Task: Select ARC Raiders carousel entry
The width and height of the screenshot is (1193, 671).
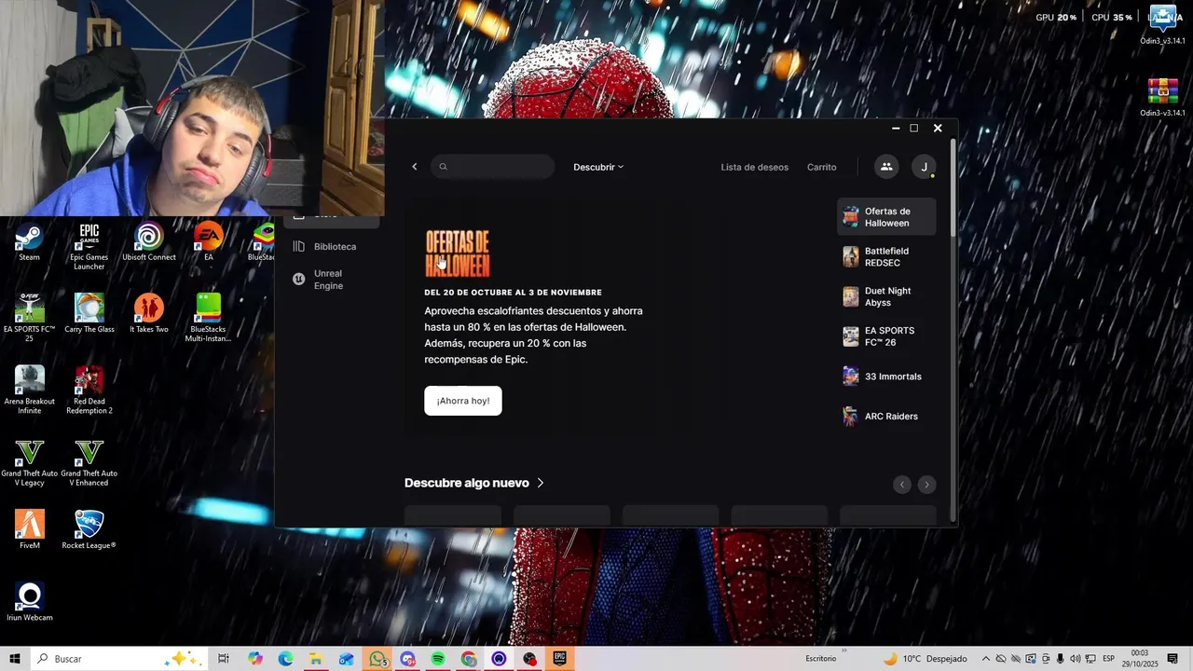Action: [886, 417]
